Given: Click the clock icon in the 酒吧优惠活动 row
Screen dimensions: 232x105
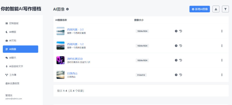Looking at the screenshot, I should pos(176,60).
